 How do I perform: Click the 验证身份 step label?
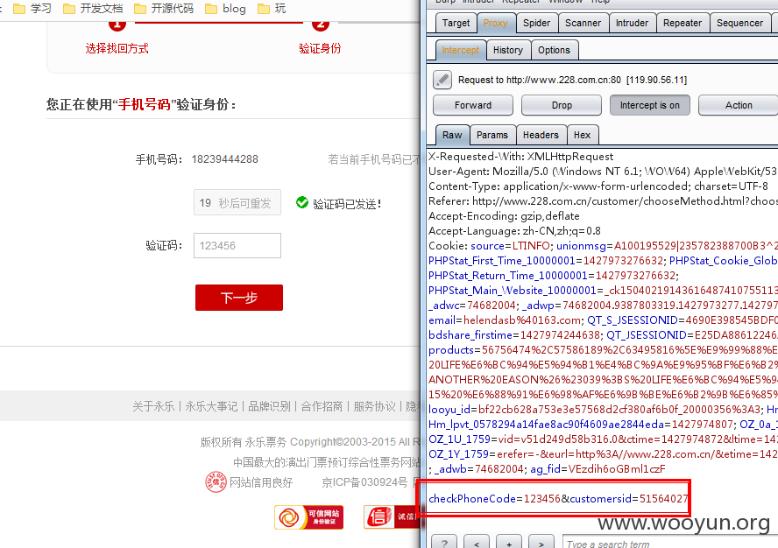(x=320, y=49)
